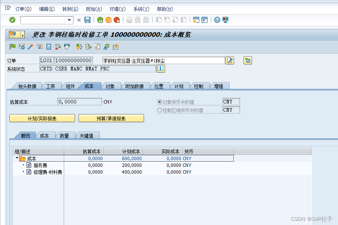
Task: Open the 成本 sub-tab beside 概览
Action: coord(44,136)
